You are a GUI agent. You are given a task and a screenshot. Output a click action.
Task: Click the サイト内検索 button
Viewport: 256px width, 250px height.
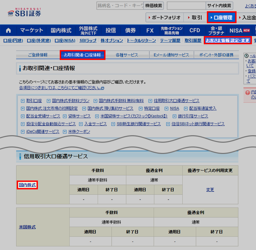tap(219, 6)
